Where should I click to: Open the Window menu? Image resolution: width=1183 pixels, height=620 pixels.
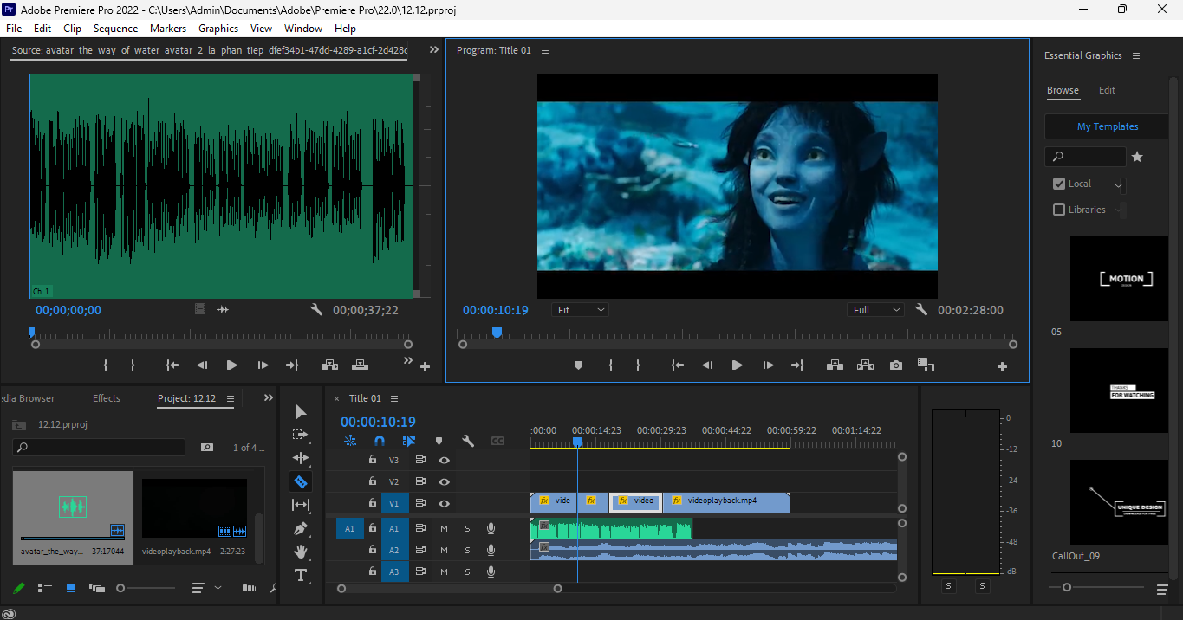coord(303,29)
